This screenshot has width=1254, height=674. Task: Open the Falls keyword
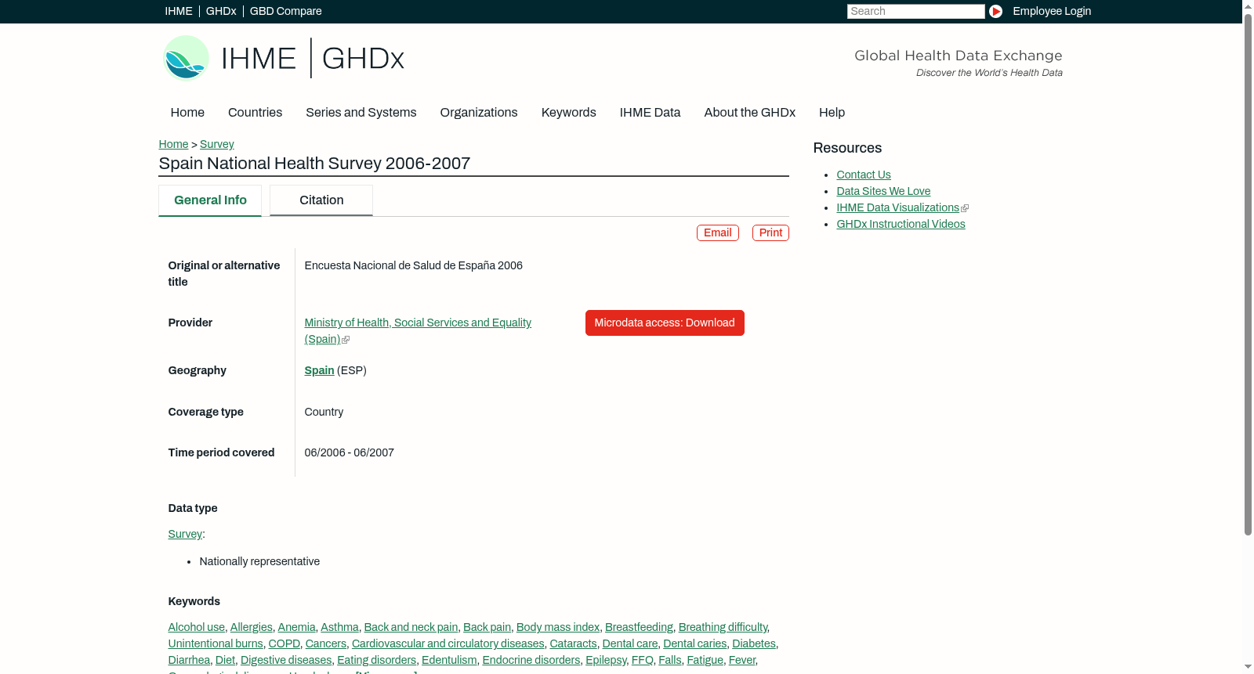670,660
